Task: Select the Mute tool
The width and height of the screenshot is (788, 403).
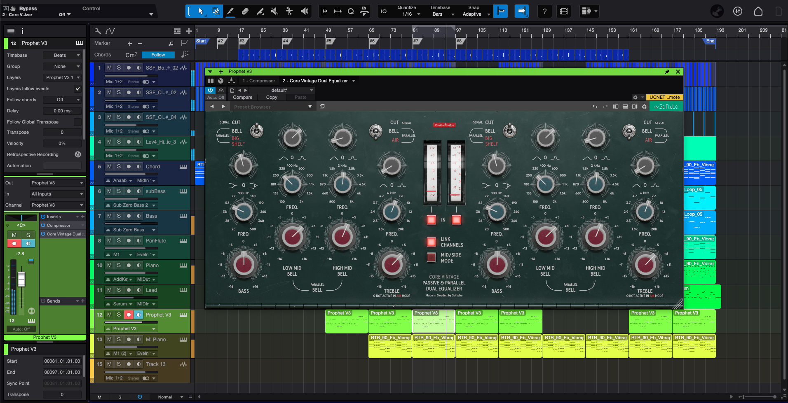Action: 274,11
